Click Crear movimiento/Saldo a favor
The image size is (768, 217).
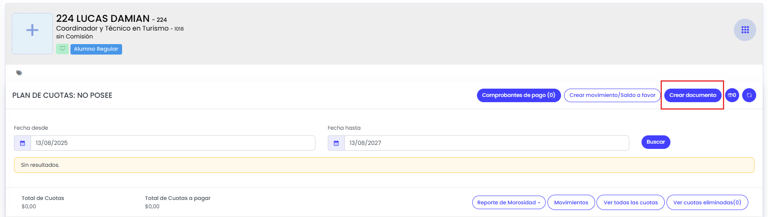612,95
